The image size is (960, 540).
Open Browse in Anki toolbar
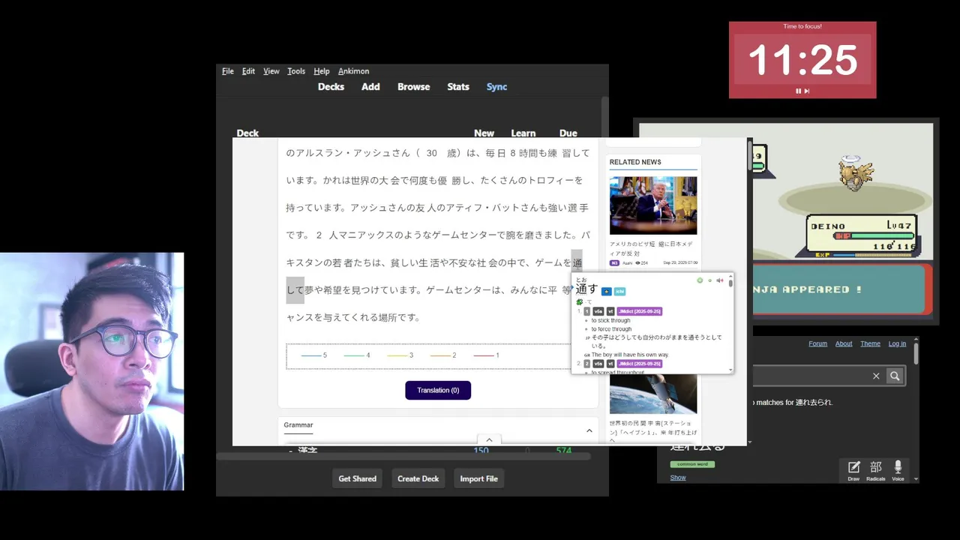point(414,87)
